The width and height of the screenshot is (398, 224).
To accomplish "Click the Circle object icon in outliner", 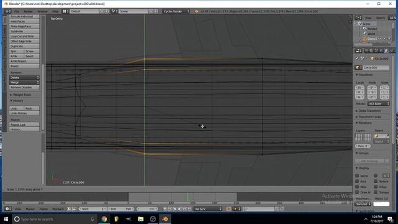I will click(x=365, y=39).
